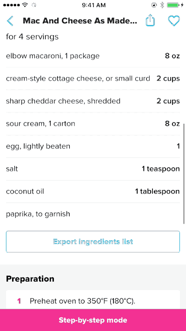This screenshot has width=186, height=331.
Task: Click Export ingredients list button
Action: (93, 241)
